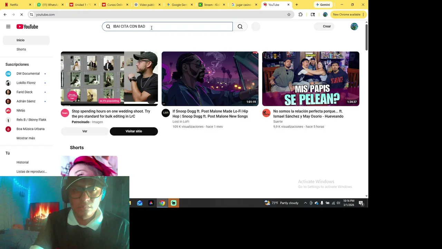Open the Chrome app in taskbar

pos(162,203)
